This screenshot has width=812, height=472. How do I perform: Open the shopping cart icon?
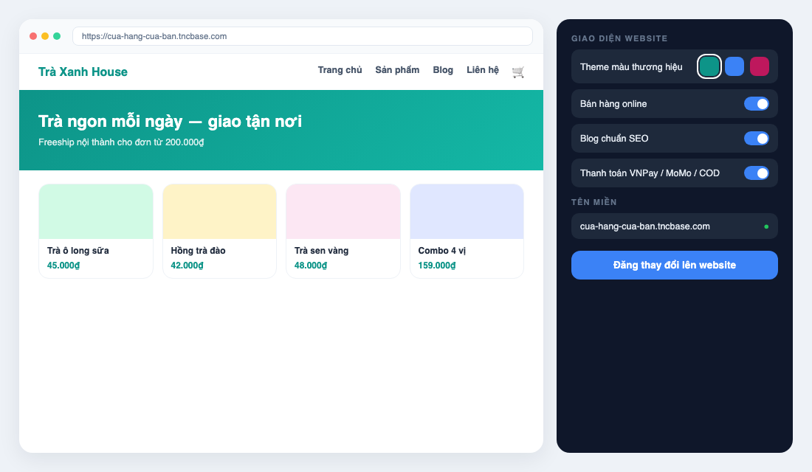tap(518, 72)
